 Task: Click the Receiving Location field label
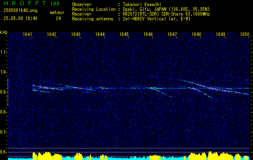[94, 9]
